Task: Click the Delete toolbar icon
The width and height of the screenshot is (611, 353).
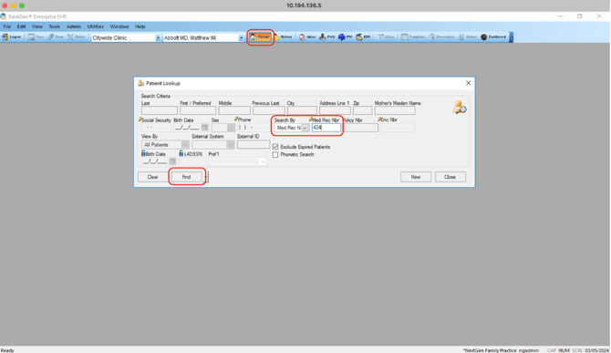Action: pos(76,37)
